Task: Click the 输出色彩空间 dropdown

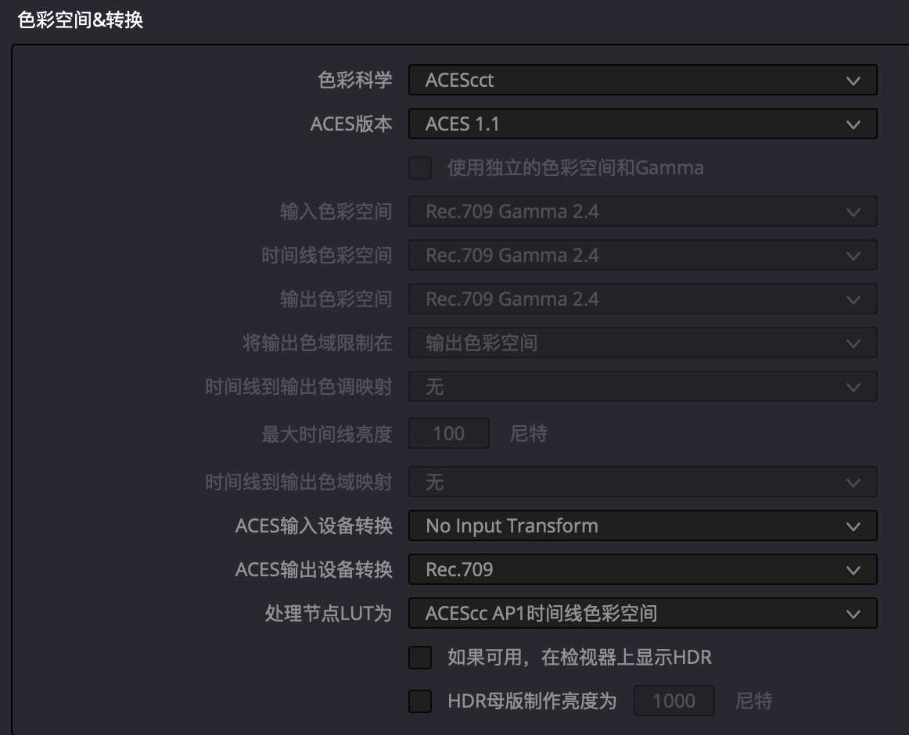Action: click(x=641, y=299)
